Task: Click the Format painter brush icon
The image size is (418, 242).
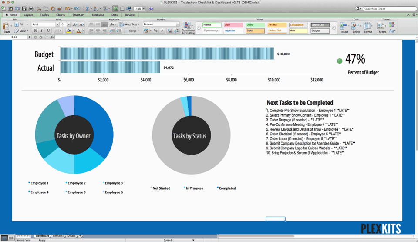Action: pyautogui.click(x=60, y=9)
